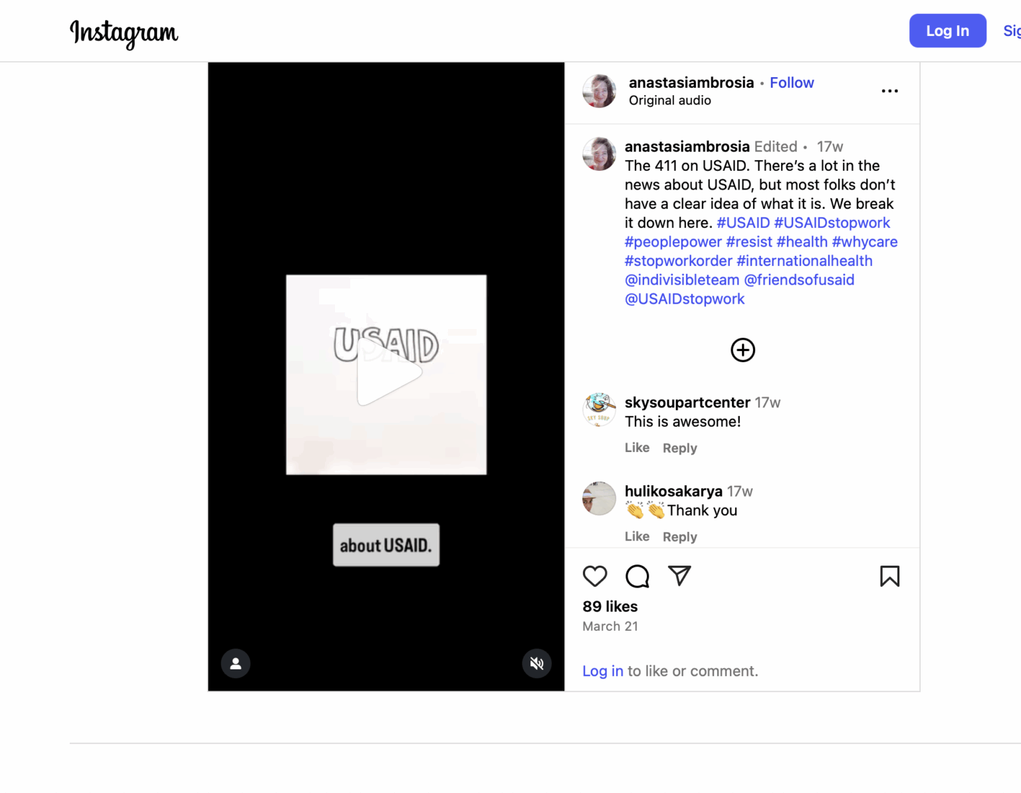This screenshot has width=1021, height=793.
Task: Open the #peoplepower hashtag
Action: point(673,242)
